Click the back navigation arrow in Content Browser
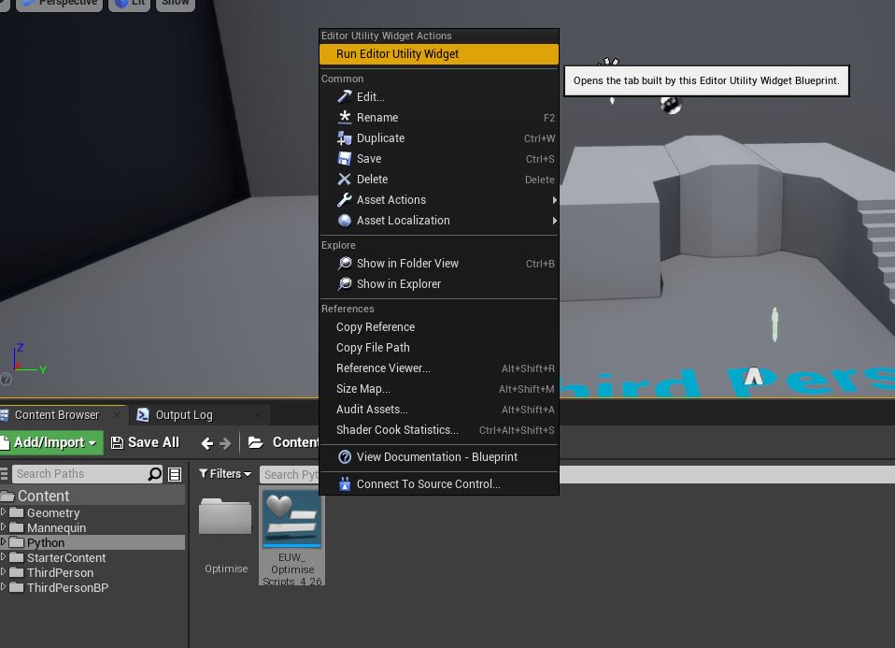This screenshot has width=895, height=648. [x=207, y=442]
